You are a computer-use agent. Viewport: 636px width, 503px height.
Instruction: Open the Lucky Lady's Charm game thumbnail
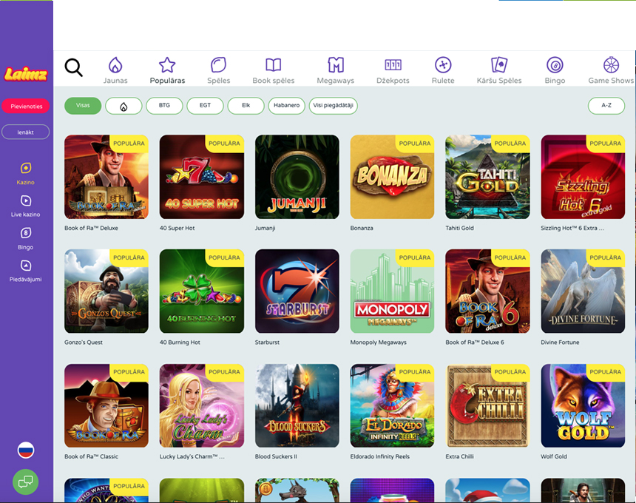pos(202,405)
